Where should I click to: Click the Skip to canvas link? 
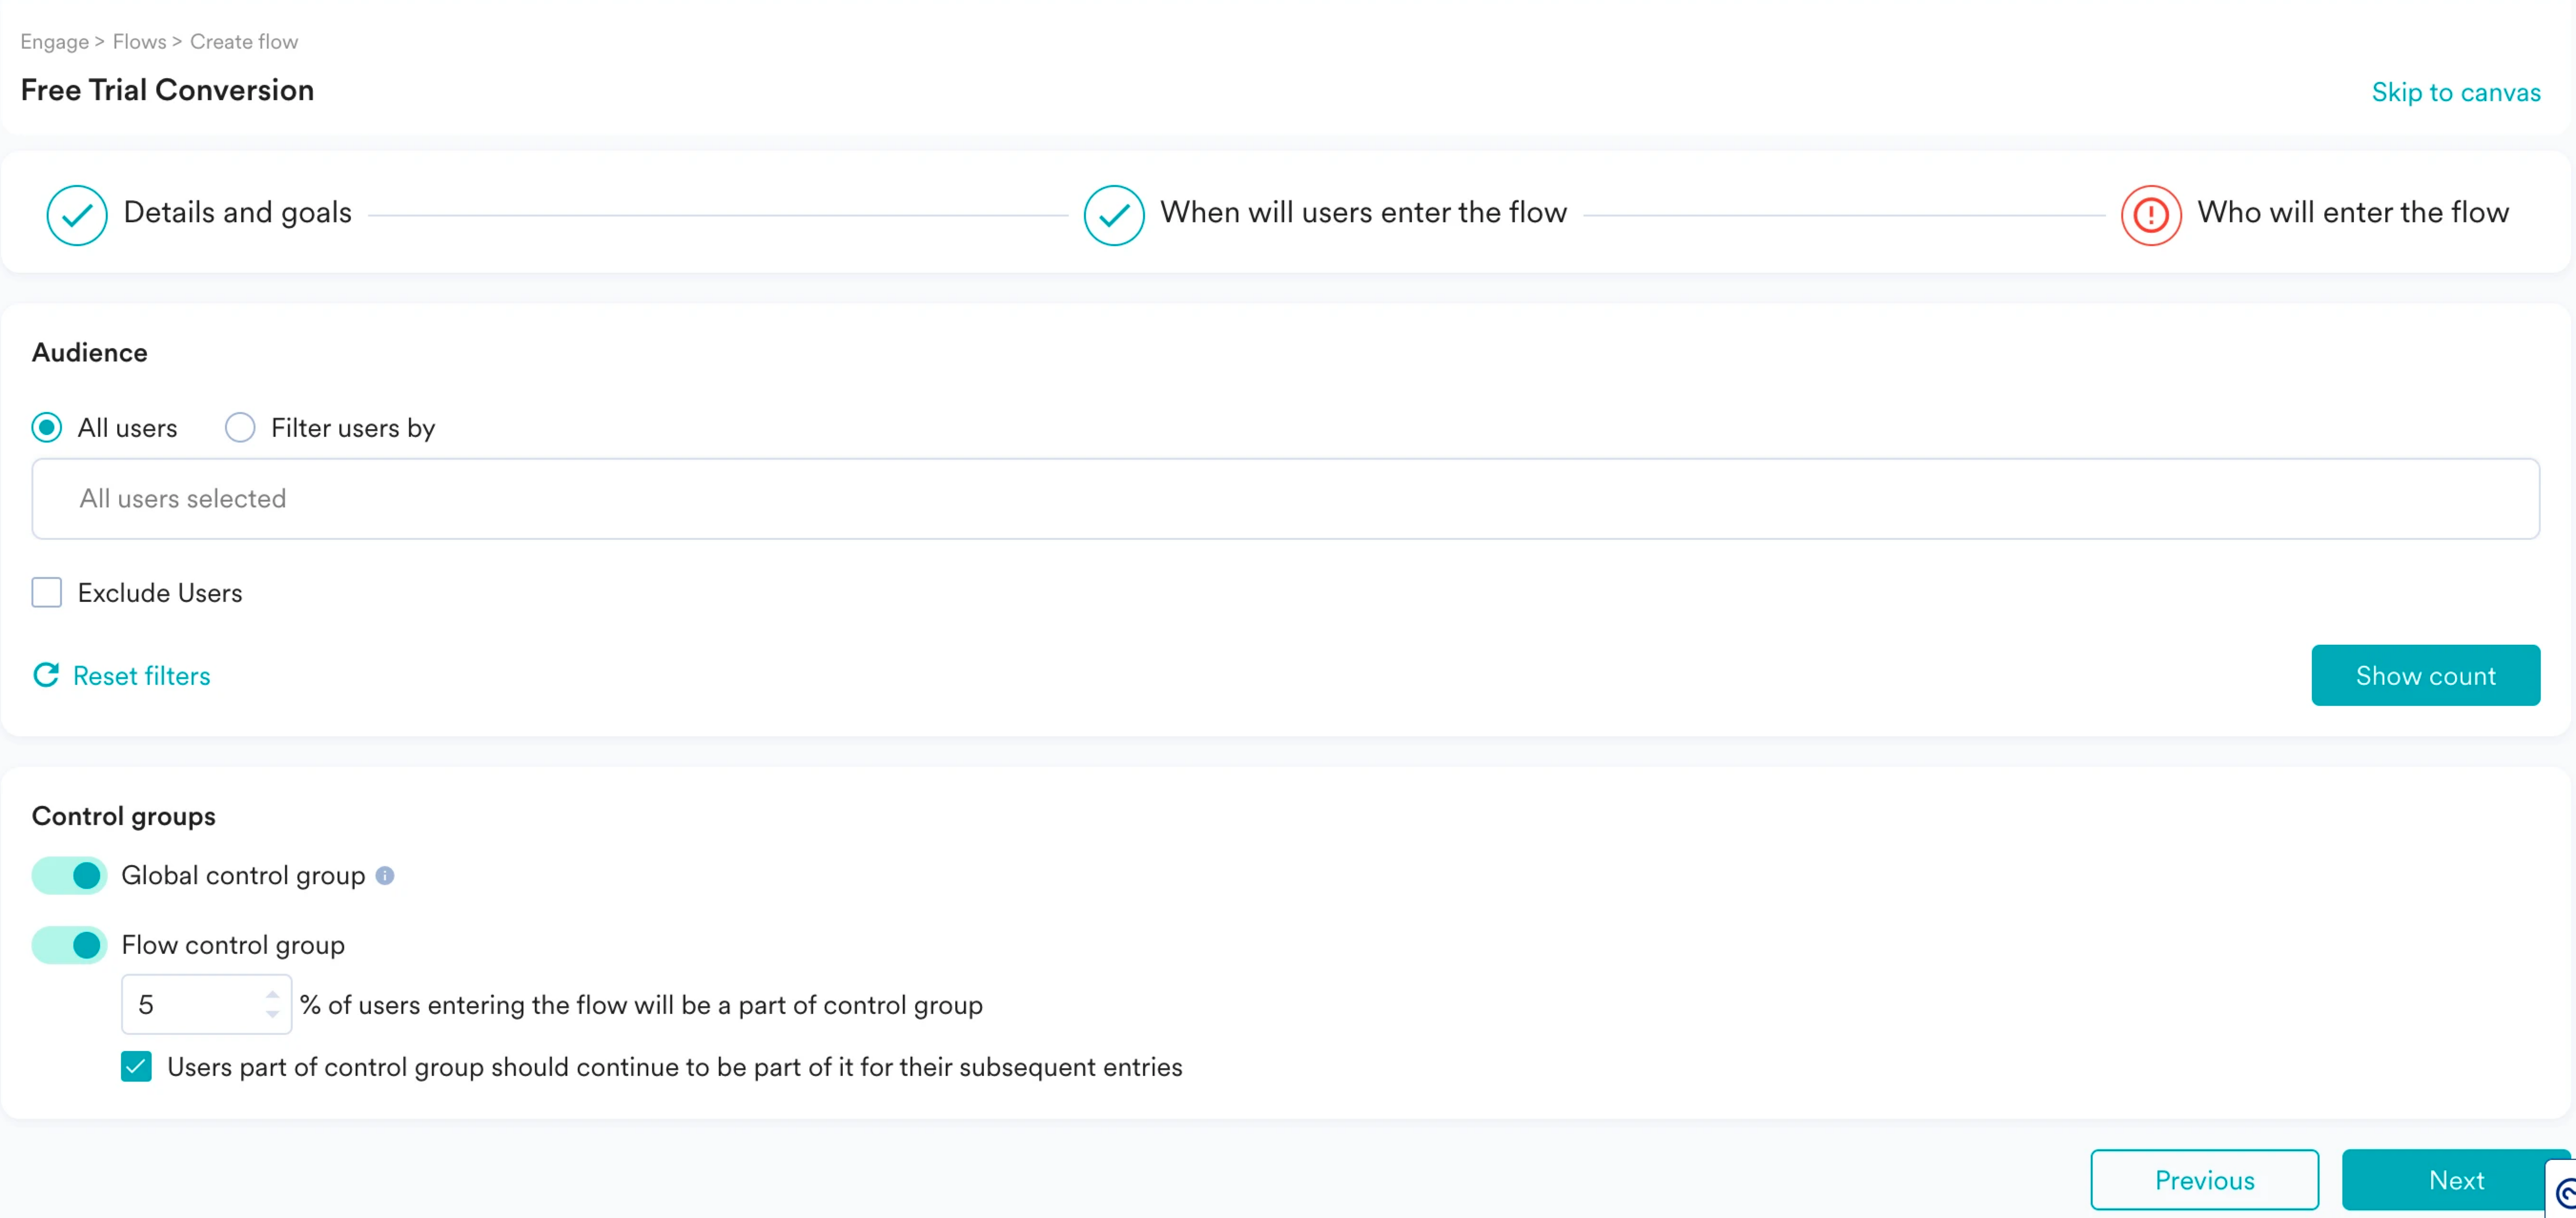pyautogui.click(x=2456, y=92)
